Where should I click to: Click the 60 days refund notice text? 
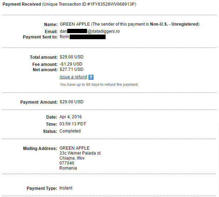[x=99, y=84]
